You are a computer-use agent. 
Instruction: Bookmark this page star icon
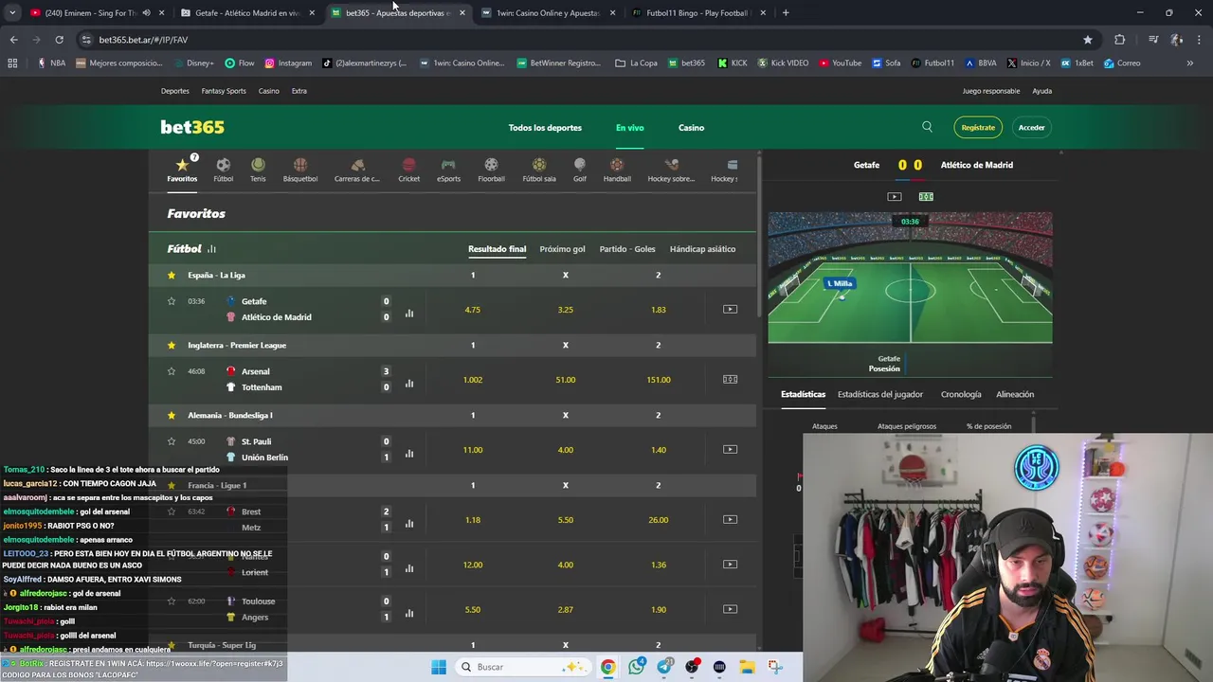tap(1088, 40)
